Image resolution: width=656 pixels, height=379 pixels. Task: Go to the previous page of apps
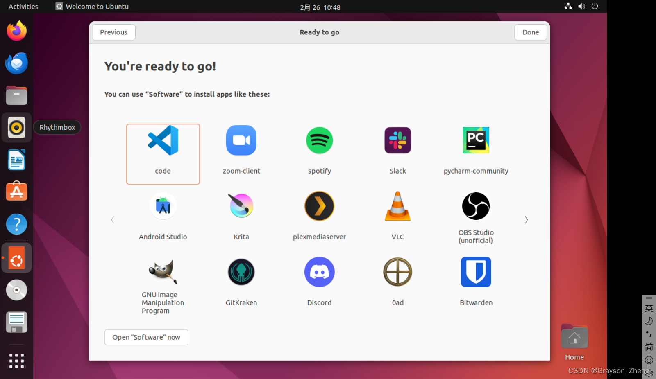pos(113,220)
